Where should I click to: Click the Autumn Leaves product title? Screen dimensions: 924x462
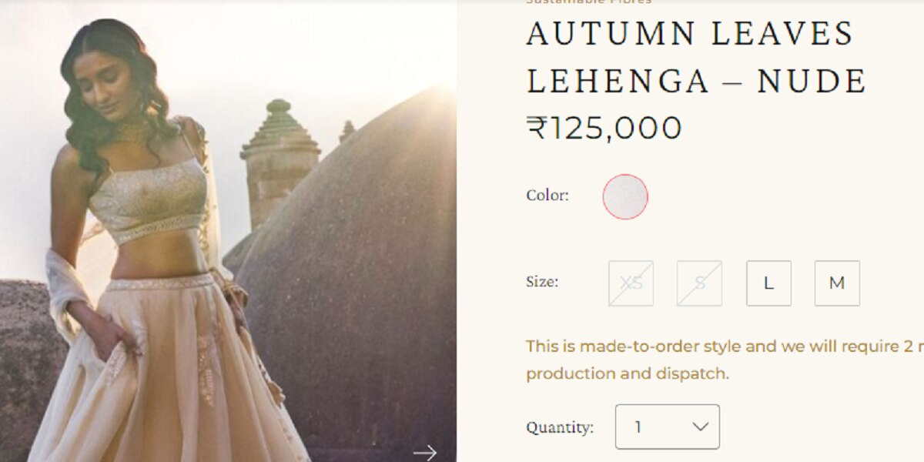coord(697,58)
